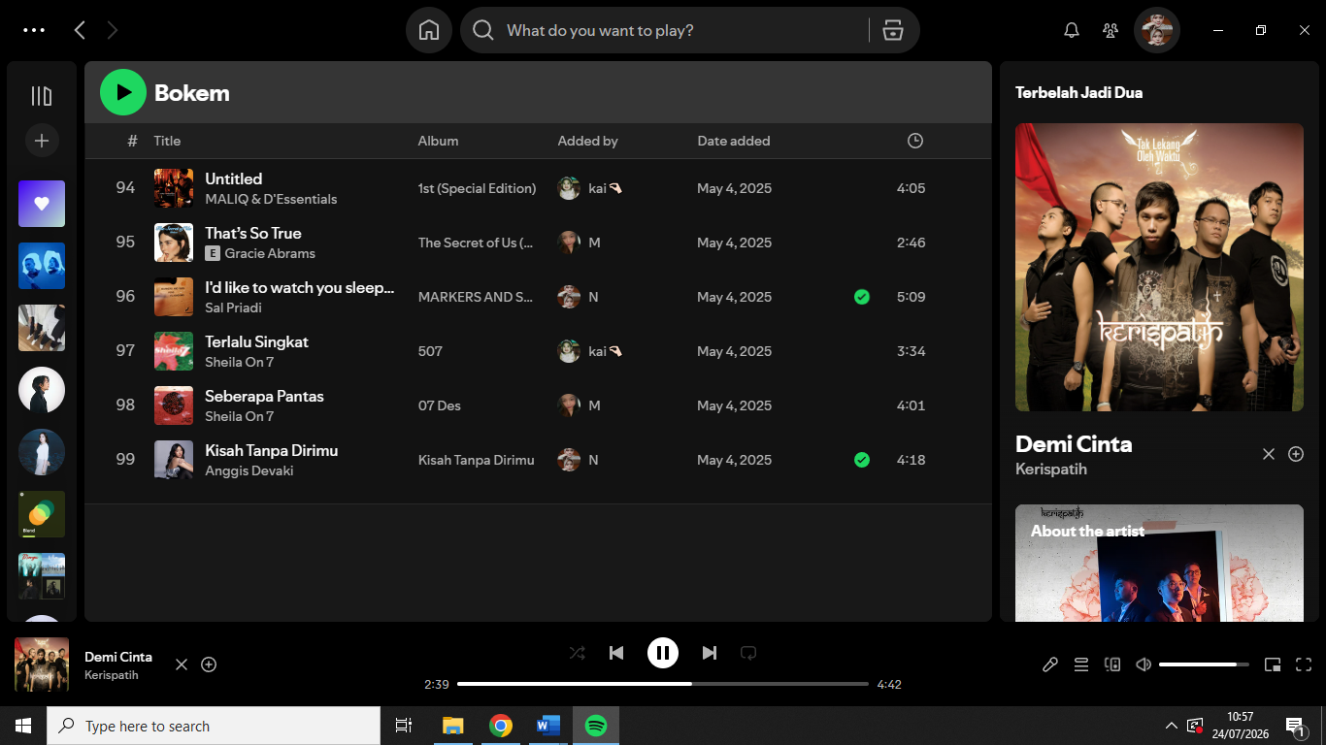Pause the current song
Screen dimensions: 1326x745
pyautogui.click(x=663, y=653)
